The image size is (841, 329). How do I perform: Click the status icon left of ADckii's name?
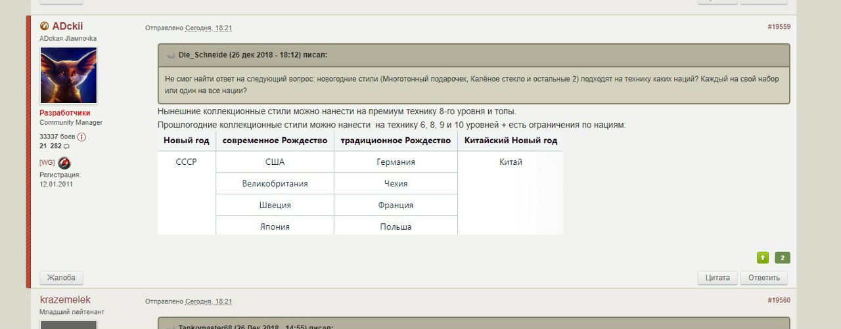tap(44, 26)
